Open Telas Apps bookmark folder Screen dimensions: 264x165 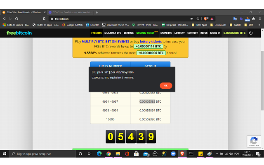pyautogui.click(x=199, y=25)
